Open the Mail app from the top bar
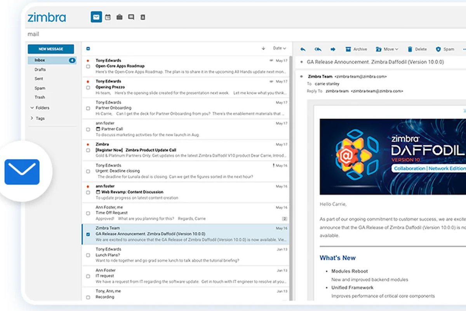The image size is (466, 311). [96, 17]
